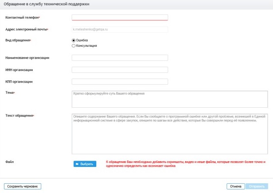
Task: Click the Файл label
Action: pyautogui.click(x=10, y=162)
